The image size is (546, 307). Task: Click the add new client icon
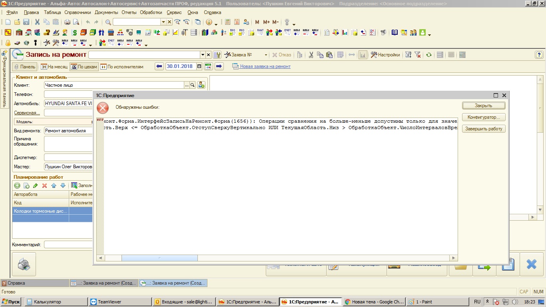click(x=201, y=85)
